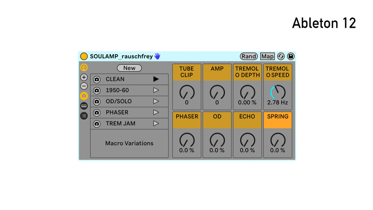Click the hot-swap preset icon
This screenshot has height=210, width=373.
click(281, 56)
